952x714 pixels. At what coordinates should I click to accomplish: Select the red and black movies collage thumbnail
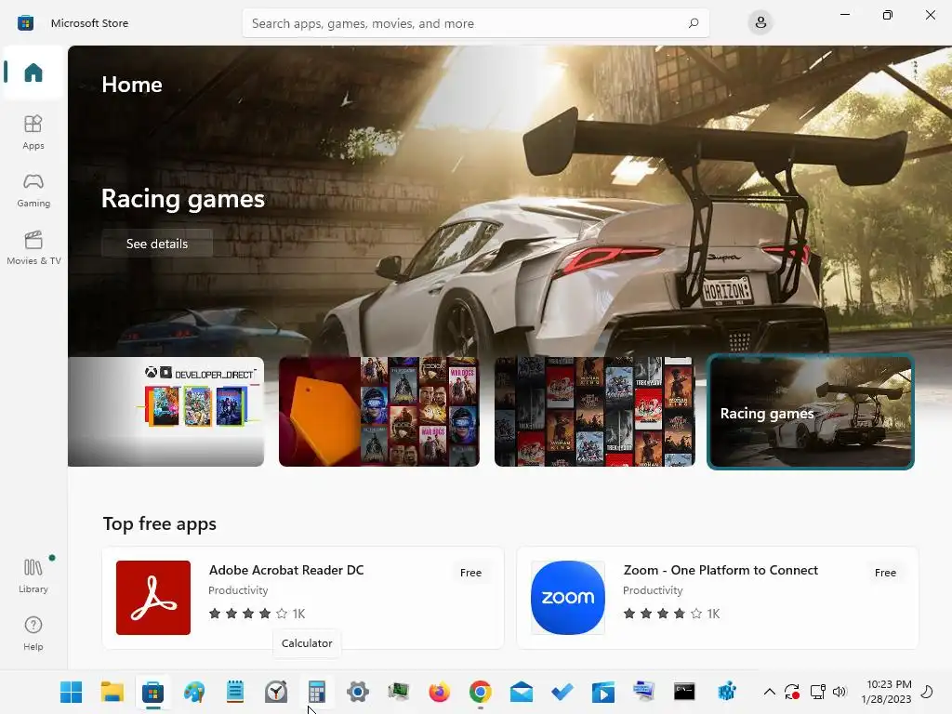click(594, 412)
